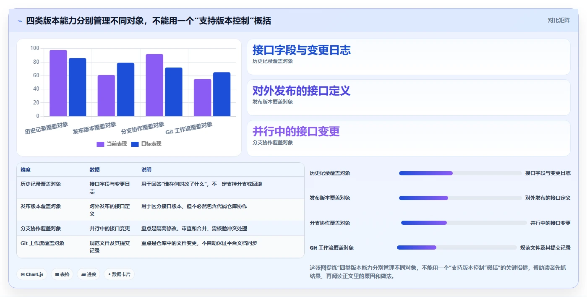Click the description starting 重点是仓库中的文件变更
This screenshot has width=587, height=297.
click(199, 243)
